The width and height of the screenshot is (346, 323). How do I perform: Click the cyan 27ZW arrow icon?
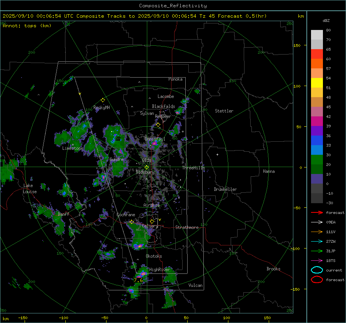317,242
